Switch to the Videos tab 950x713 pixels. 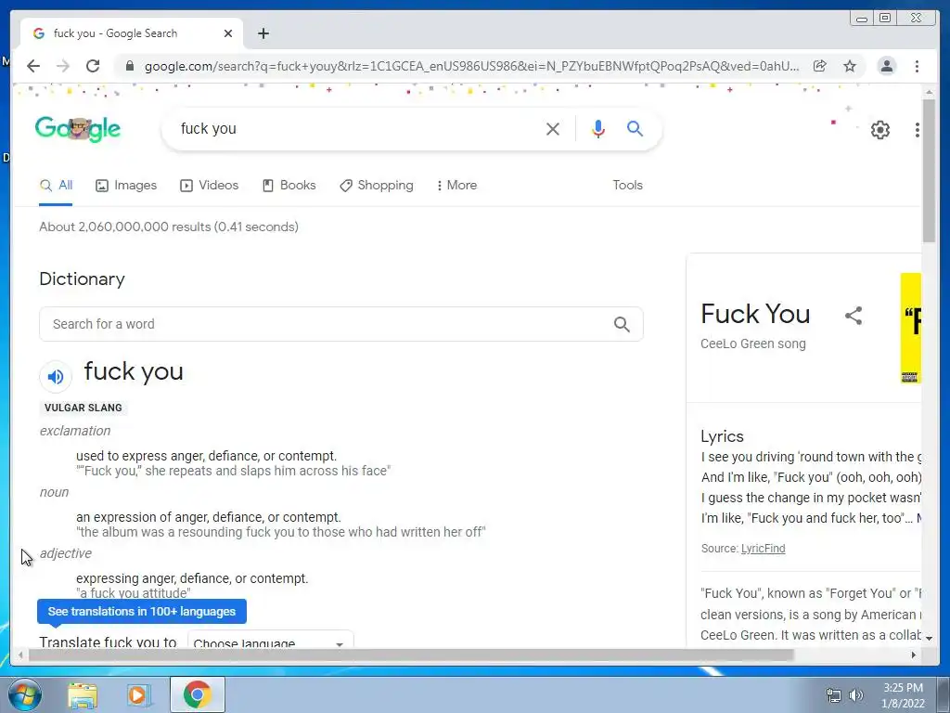click(x=210, y=186)
